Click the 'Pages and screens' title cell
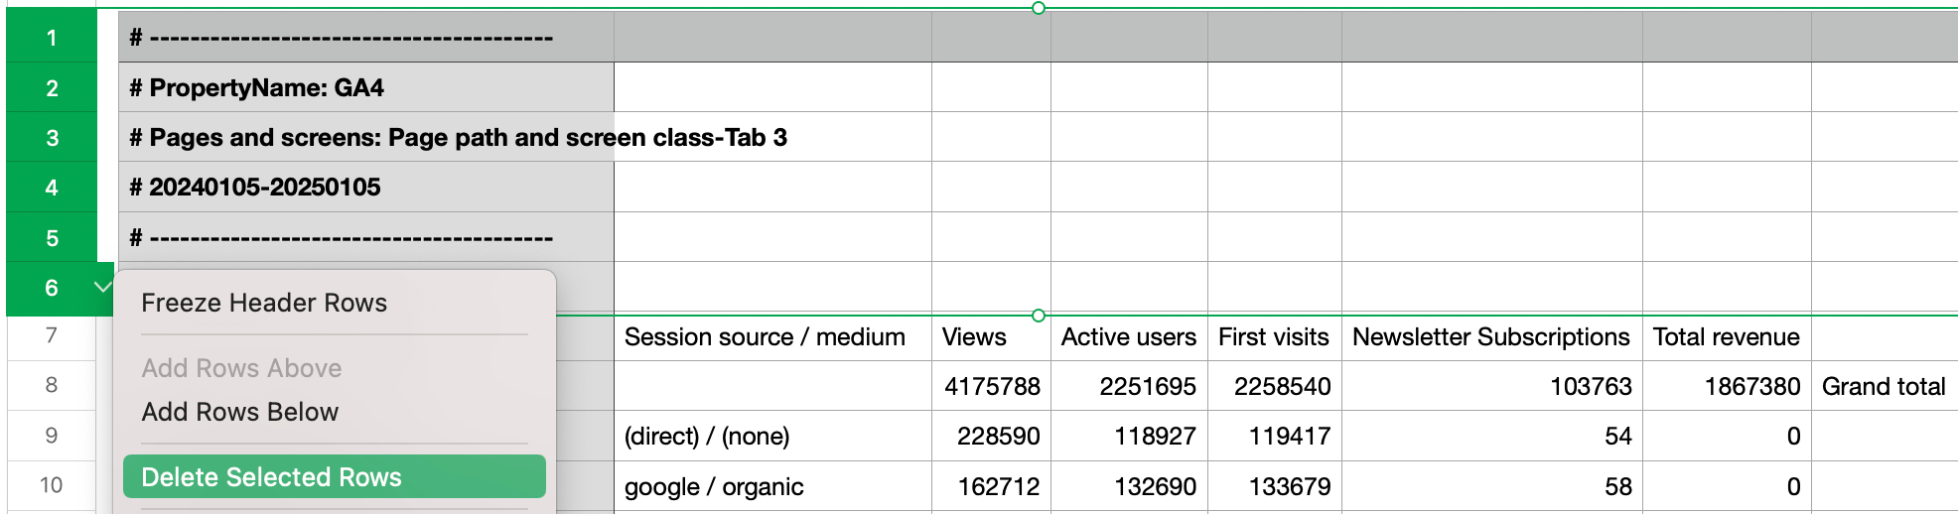The height and width of the screenshot is (514, 1958). 366,137
